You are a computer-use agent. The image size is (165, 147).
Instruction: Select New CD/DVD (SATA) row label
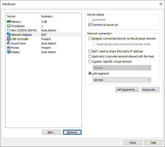point(24,30)
